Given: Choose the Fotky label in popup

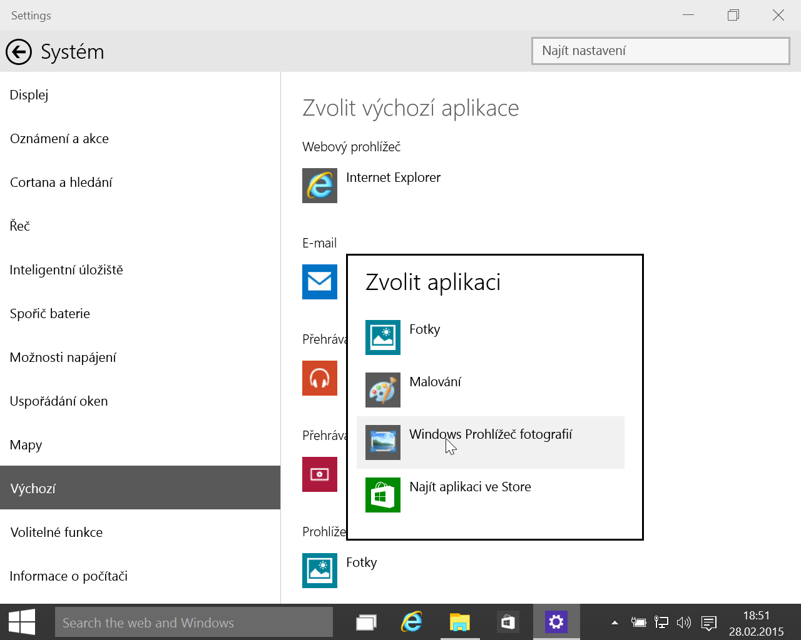Looking at the screenshot, I should click(x=424, y=329).
